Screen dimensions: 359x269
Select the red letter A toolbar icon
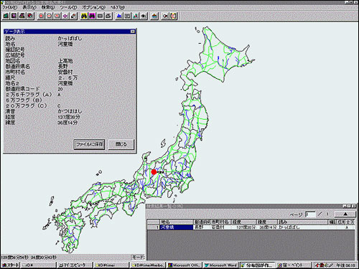click(x=57, y=16)
